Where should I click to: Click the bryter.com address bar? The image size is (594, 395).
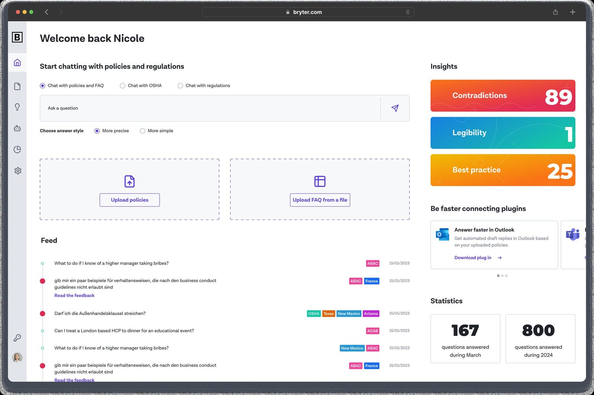pyautogui.click(x=308, y=12)
